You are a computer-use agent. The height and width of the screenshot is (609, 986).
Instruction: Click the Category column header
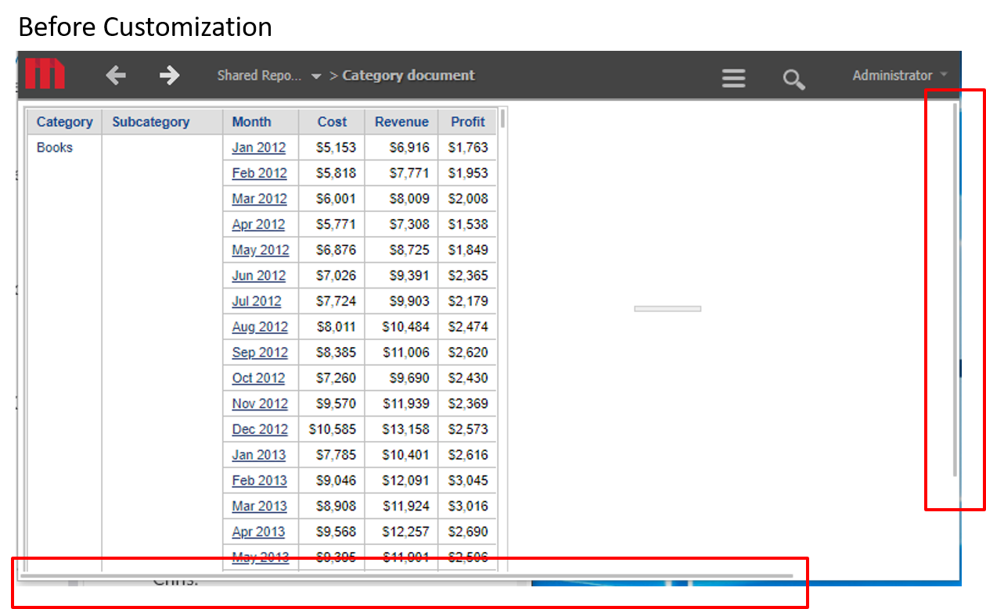(64, 121)
